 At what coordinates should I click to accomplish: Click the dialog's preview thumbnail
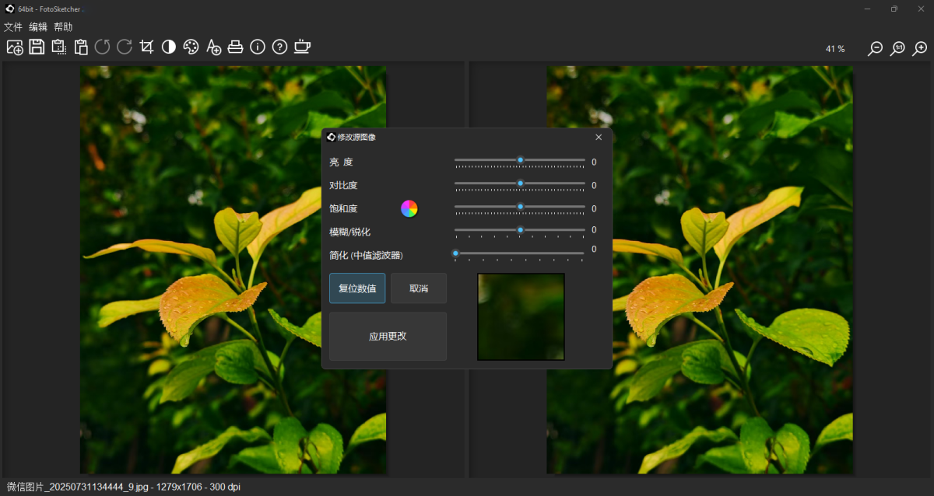click(521, 316)
